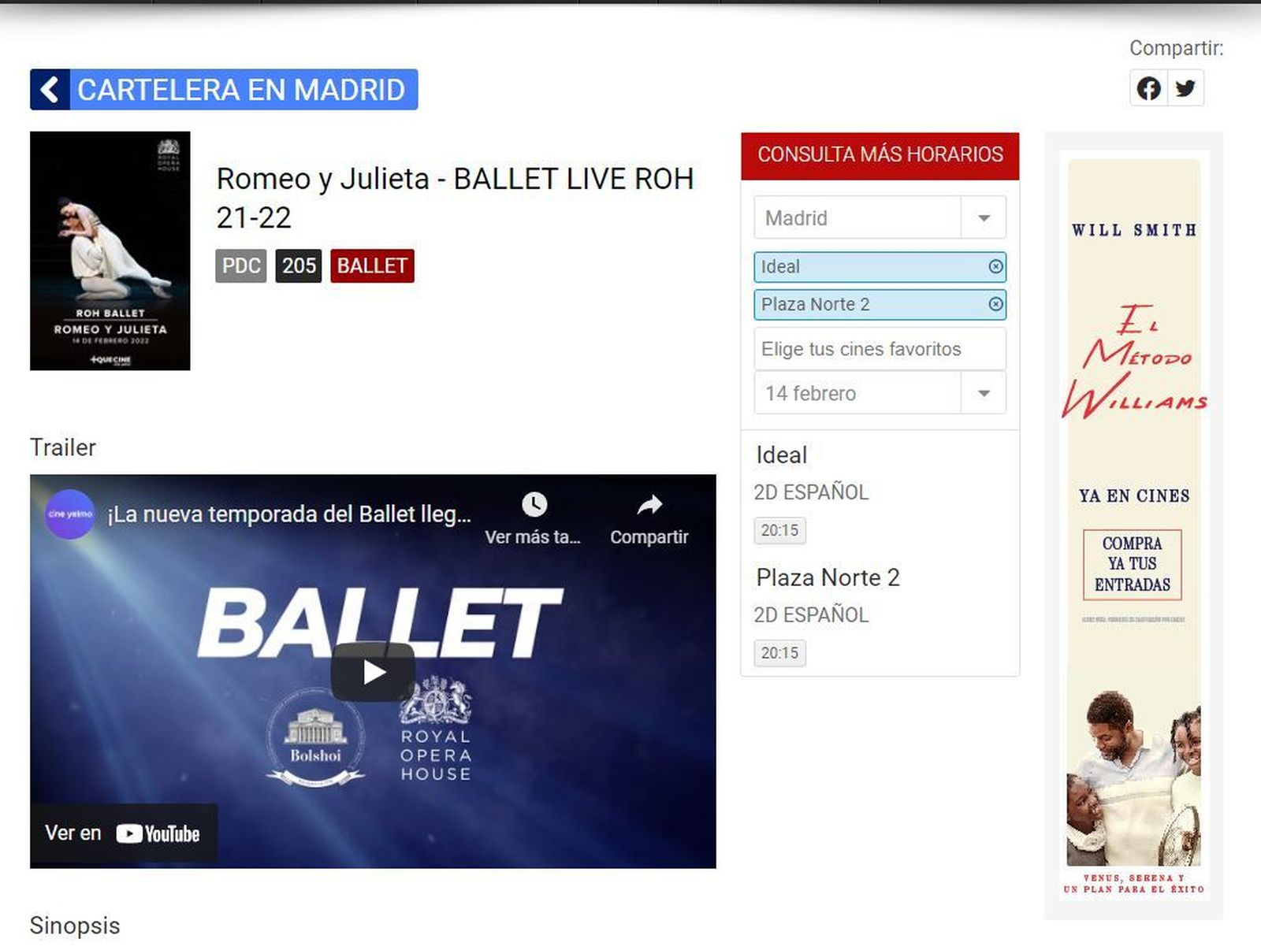
Task: Play the Ballet trailer video
Action: tap(373, 672)
